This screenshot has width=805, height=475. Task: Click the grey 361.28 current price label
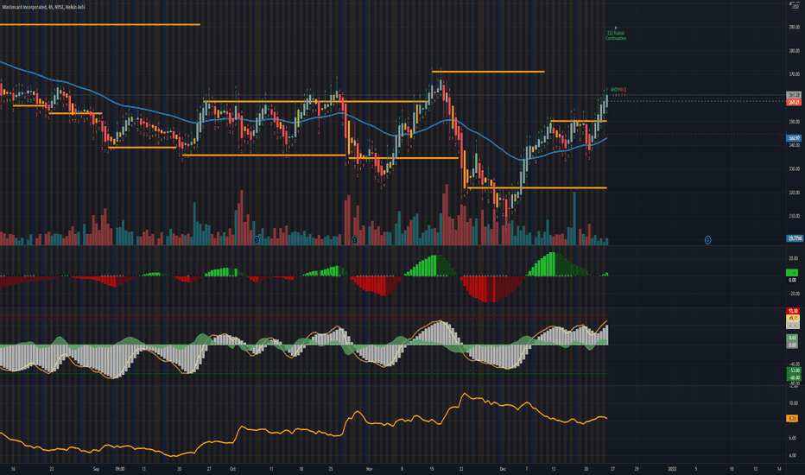[x=794, y=95]
